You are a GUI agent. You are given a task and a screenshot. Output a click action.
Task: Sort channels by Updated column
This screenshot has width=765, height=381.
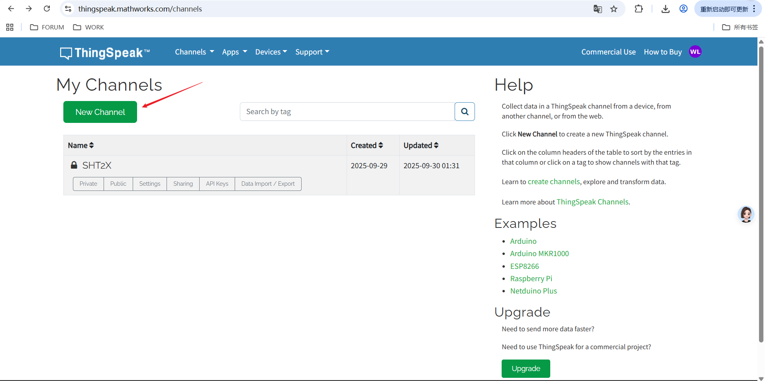421,146
